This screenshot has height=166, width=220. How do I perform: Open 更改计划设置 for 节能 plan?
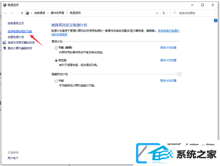pos(168,81)
